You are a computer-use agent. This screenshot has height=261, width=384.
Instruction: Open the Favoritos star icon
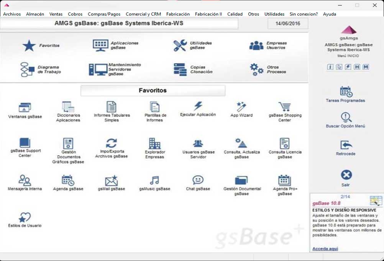tap(29, 45)
